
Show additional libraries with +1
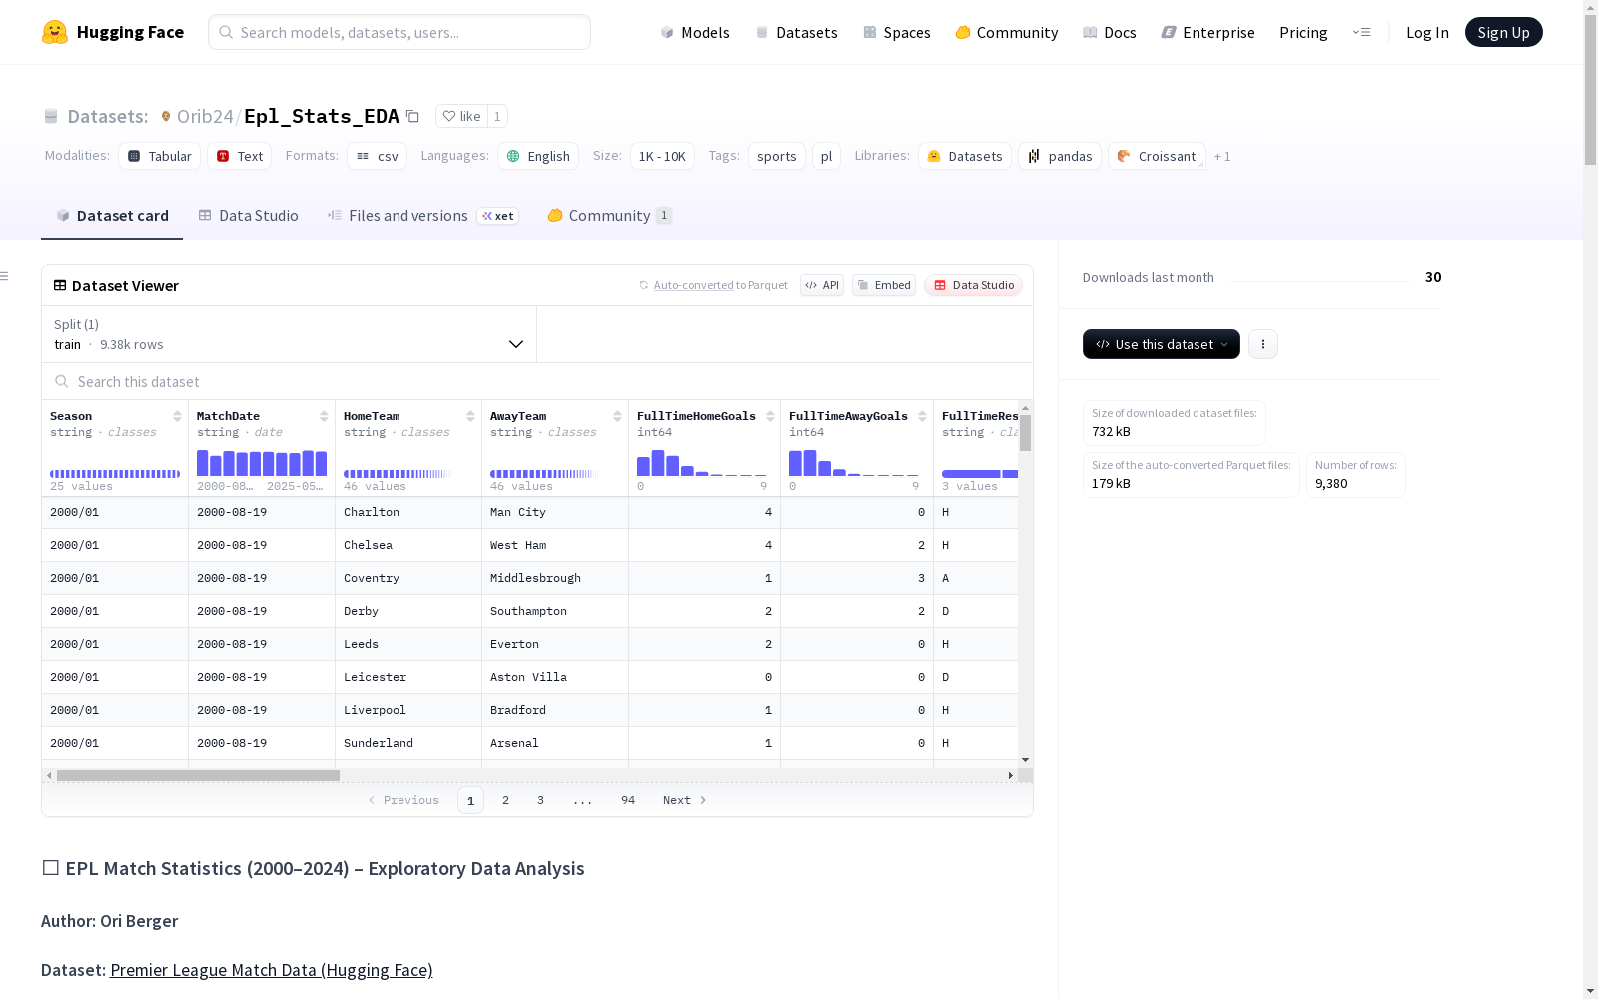[1222, 157]
